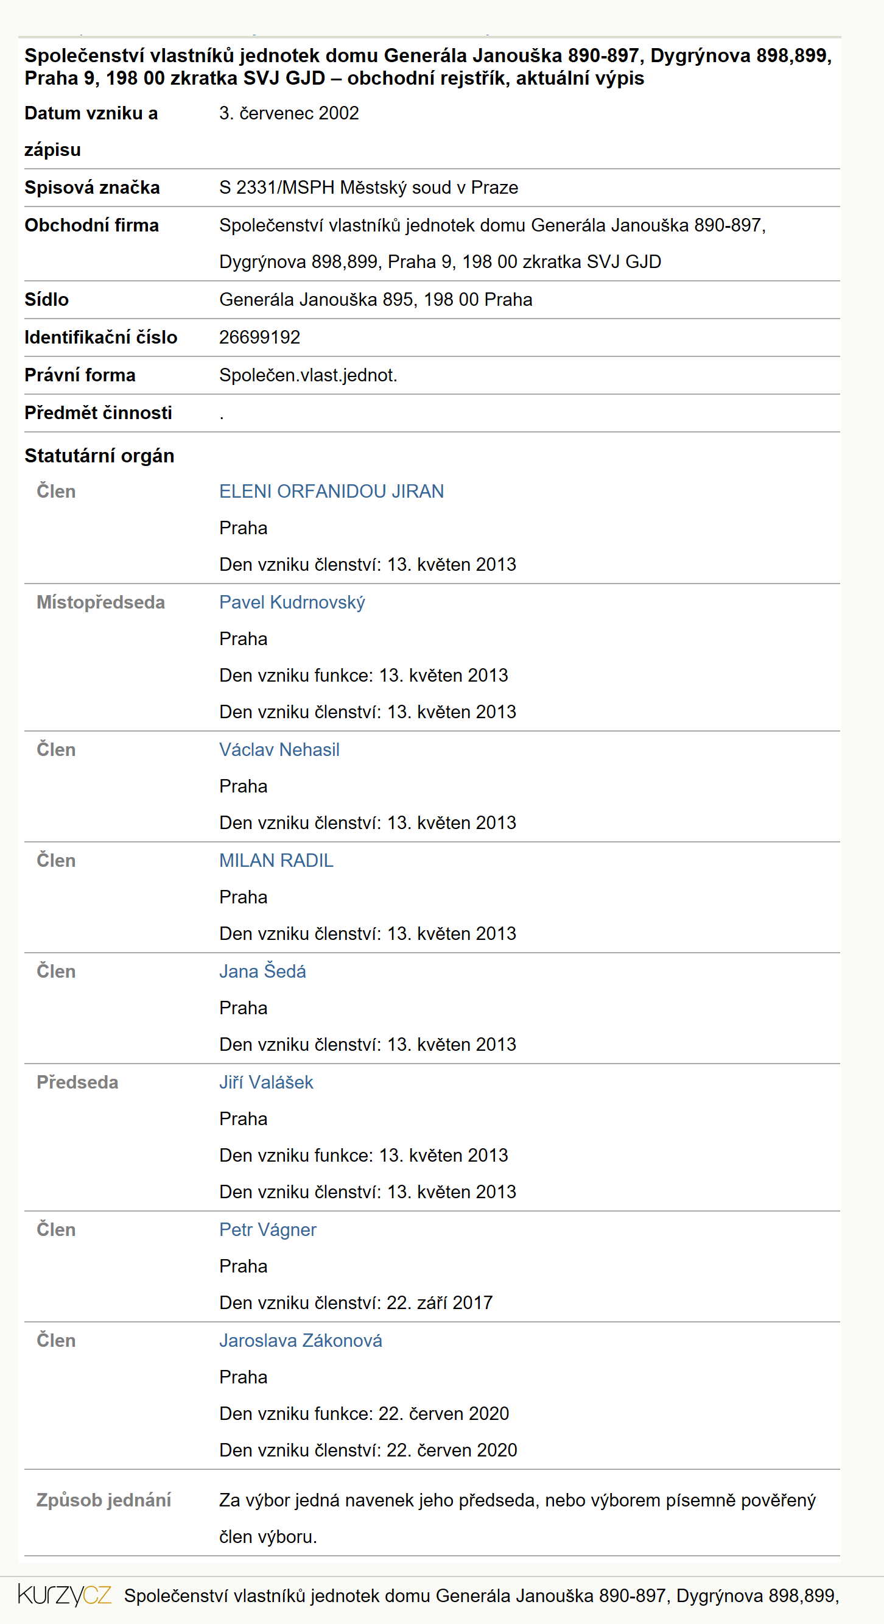
Task: Click the Sídlo address Generála Janouška 895
Action: [x=376, y=300]
